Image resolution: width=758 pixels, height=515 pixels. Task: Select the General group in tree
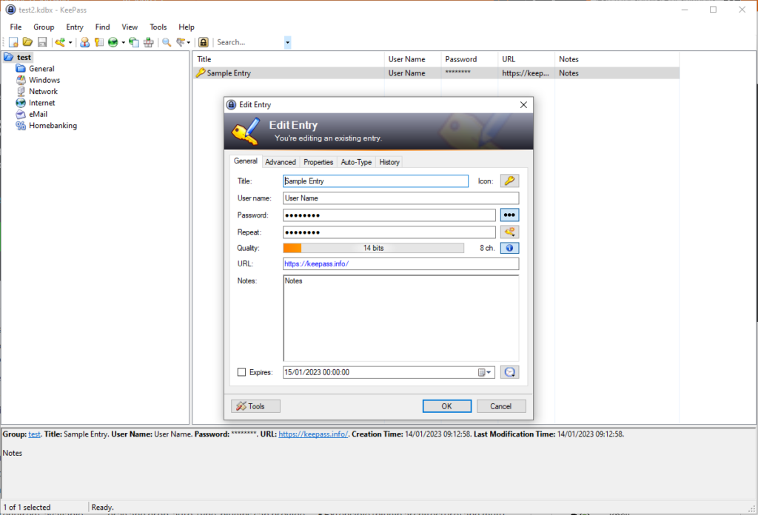(41, 69)
